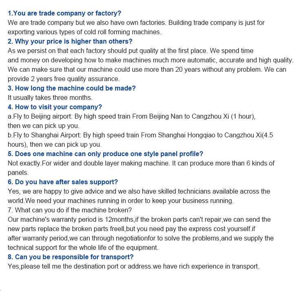Select 'Does one machine can only produce' question

point(105,154)
